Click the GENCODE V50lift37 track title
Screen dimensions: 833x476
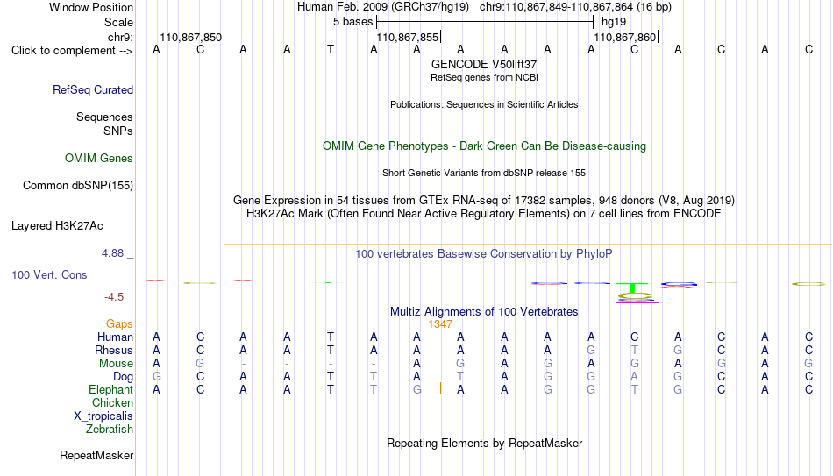point(484,64)
